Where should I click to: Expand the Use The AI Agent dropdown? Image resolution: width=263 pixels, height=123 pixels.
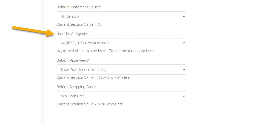coord(121,43)
